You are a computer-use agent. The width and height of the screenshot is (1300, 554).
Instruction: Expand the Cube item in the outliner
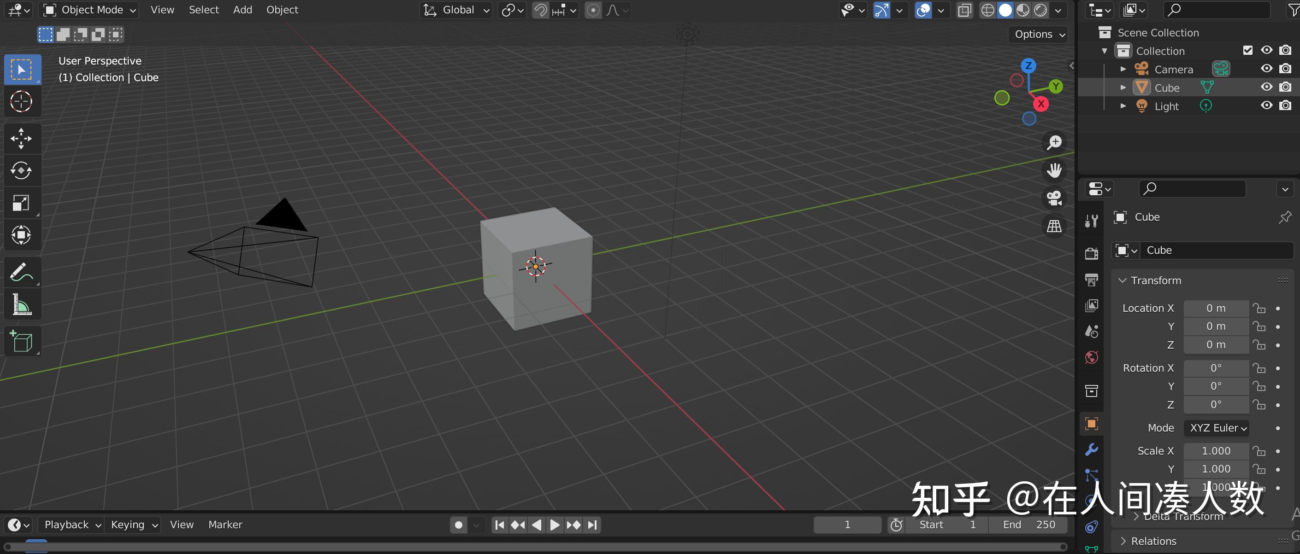pyautogui.click(x=1123, y=87)
